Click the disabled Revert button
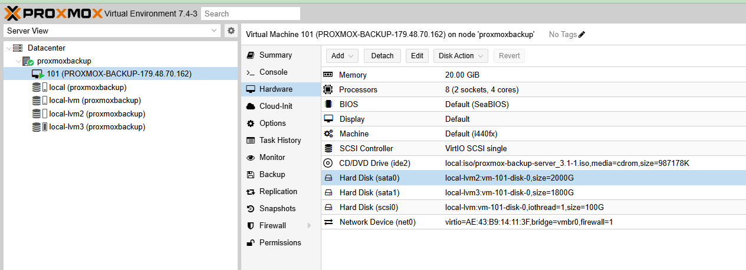Viewport: 746px width, 270px height. (x=509, y=56)
